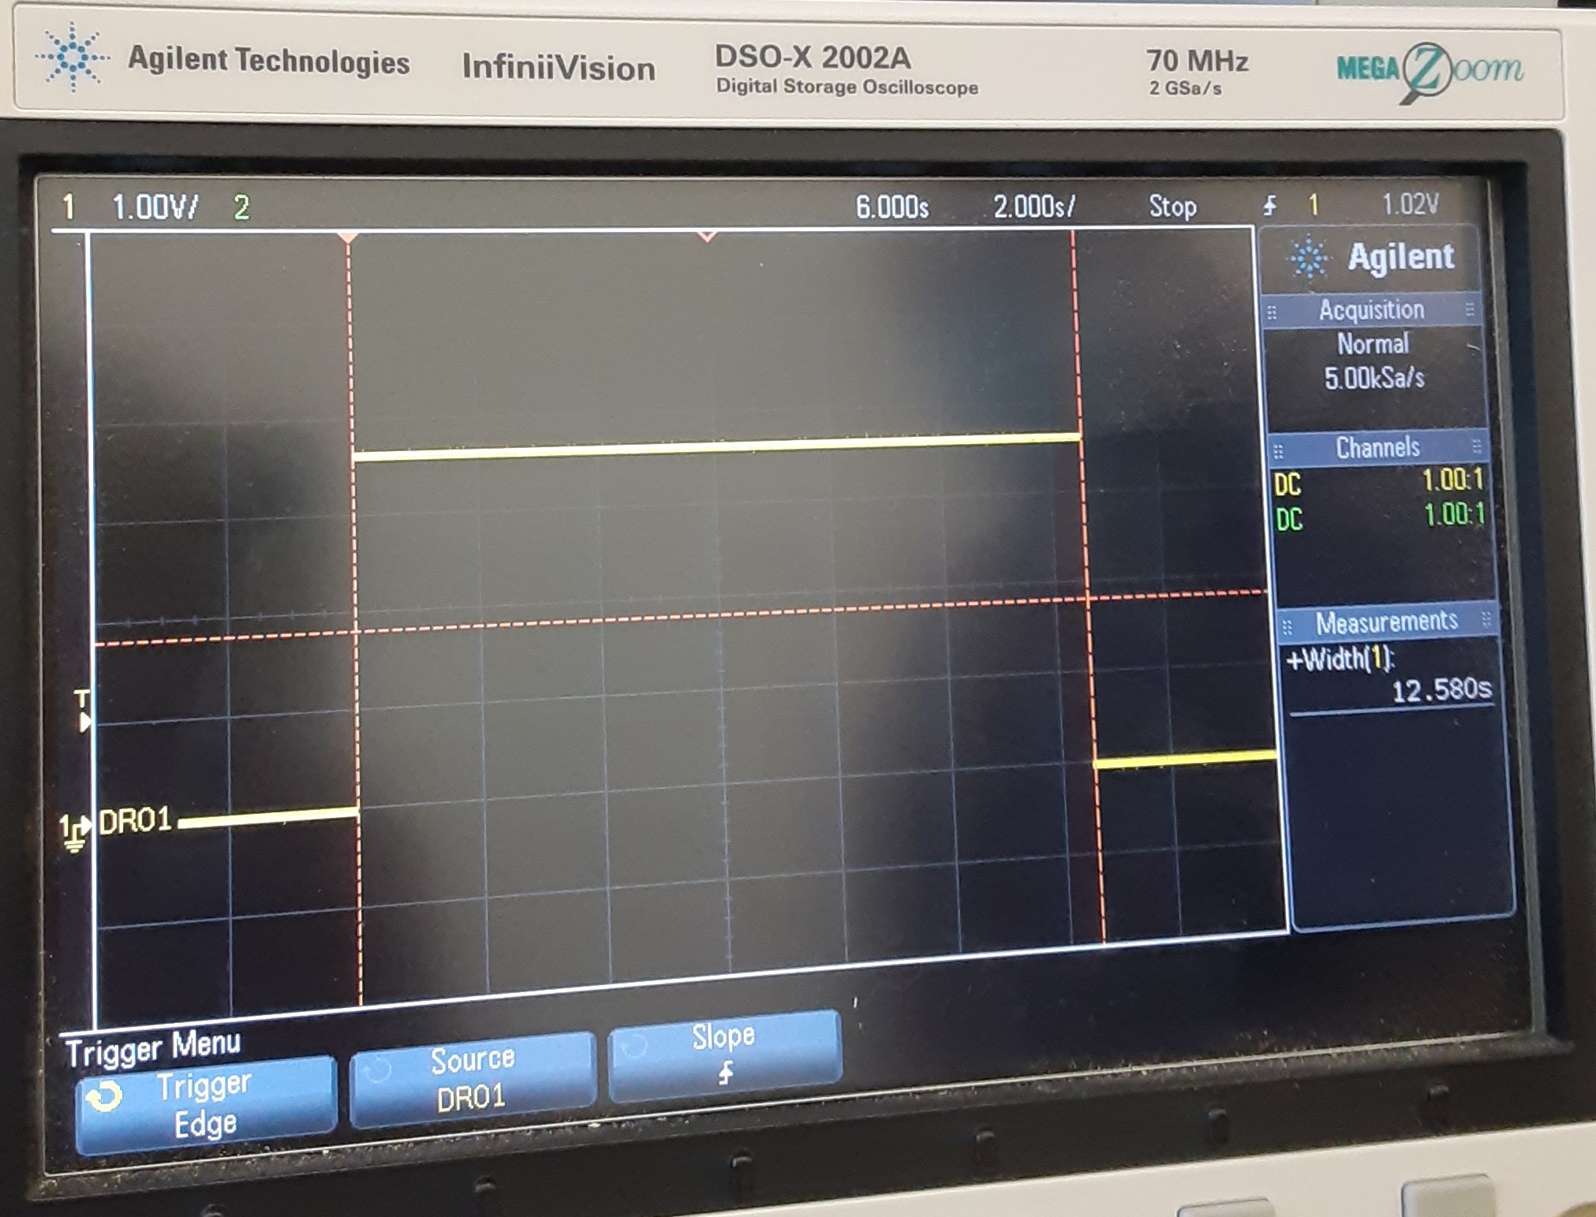This screenshot has width=1596, height=1217.
Task: Select the channel 1 1.00V/ scale readout
Action: point(155,207)
